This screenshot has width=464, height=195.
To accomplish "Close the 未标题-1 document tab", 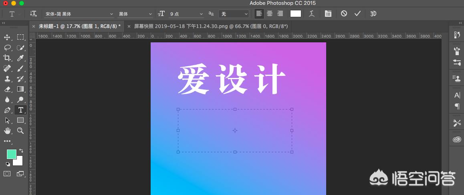I will point(33,26).
